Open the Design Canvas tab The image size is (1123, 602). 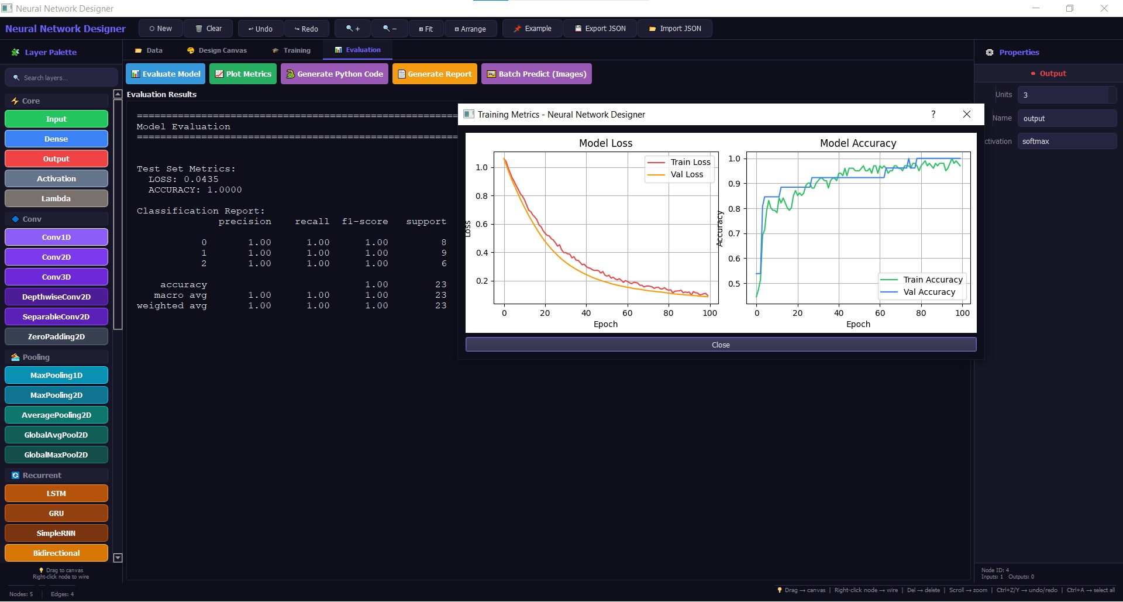[x=217, y=50]
